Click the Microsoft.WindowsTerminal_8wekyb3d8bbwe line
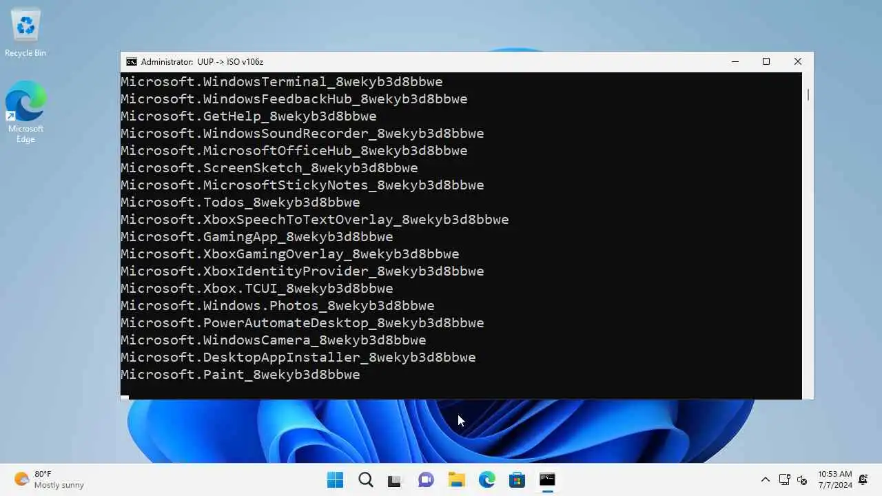 coord(282,82)
